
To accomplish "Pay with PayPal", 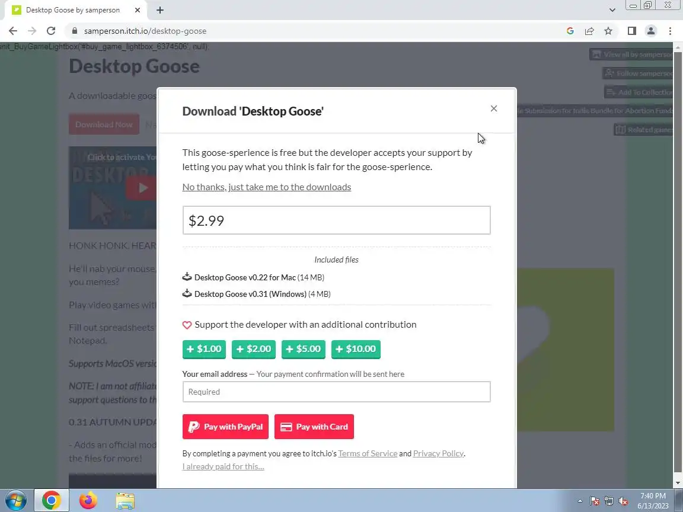I will 226,427.
